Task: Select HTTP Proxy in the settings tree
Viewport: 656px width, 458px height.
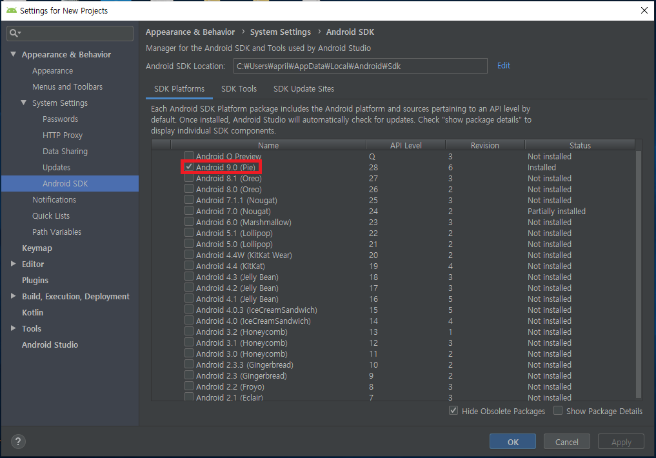Action: point(63,135)
